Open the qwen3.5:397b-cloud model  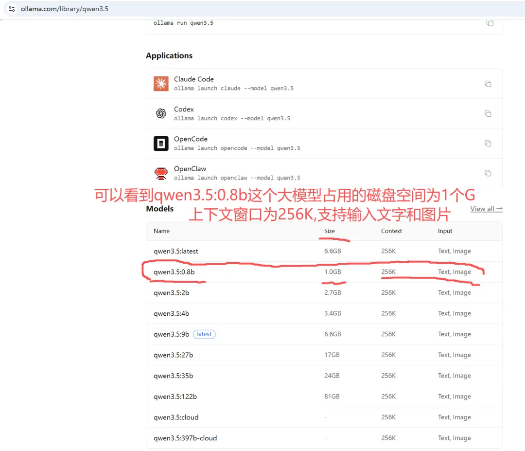point(185,438)
